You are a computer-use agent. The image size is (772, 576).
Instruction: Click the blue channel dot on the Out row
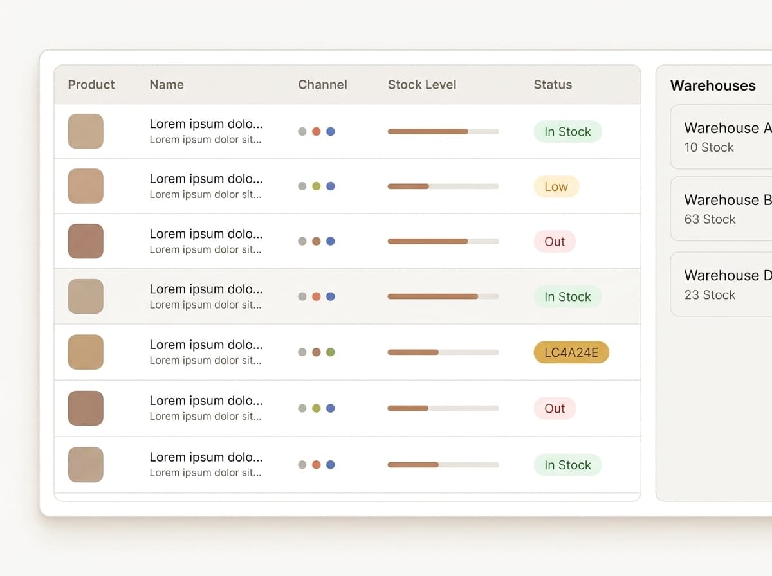click(x=330, y=241)
